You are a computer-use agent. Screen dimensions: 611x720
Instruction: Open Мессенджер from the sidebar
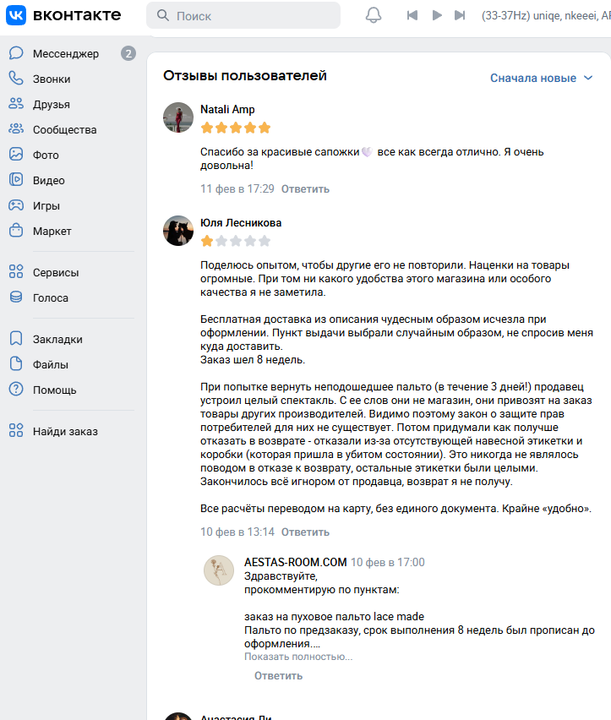(x=65, y=54)
